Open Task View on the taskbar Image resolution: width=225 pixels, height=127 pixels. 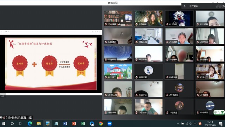tap(21, 123)
